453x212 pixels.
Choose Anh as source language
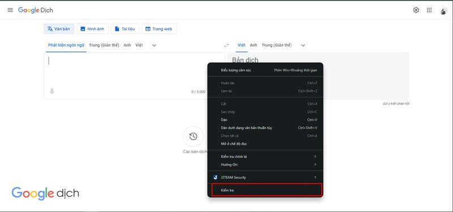[x=127, y=45]
